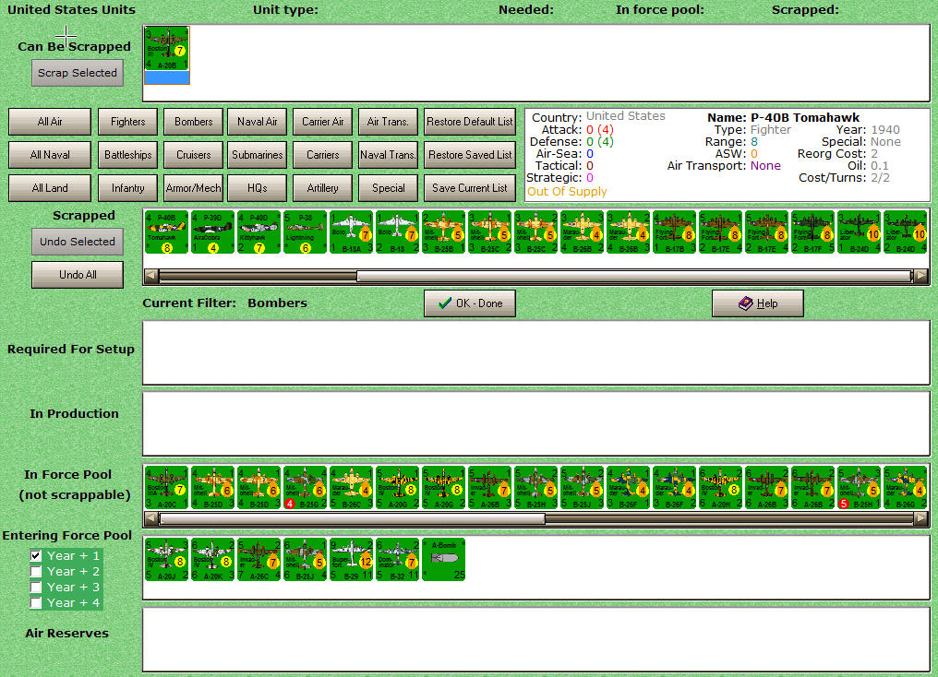Click the B-18A Bolo scrapped counter
Viewport: 938px width, 677px height.
(351, 231)
